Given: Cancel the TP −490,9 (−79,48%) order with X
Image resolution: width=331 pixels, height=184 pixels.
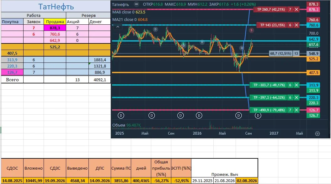Looking at the screenshot, I should click(296, 110).
